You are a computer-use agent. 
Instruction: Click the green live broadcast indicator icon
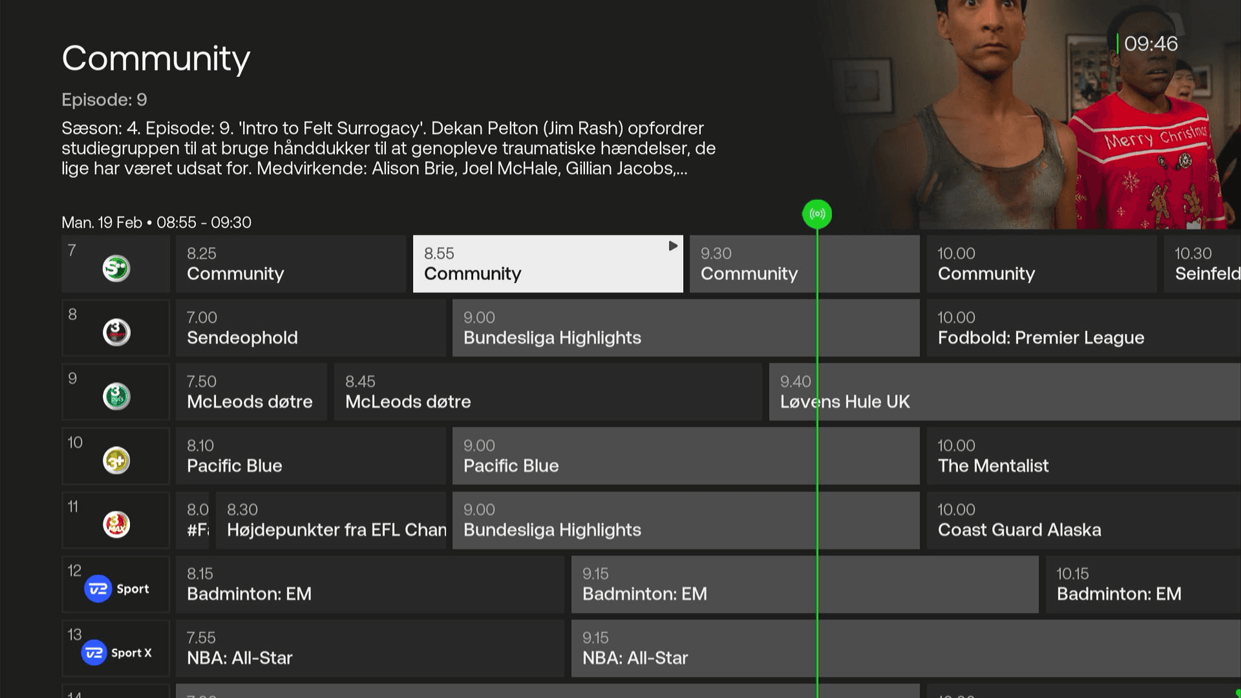(818, 213)
